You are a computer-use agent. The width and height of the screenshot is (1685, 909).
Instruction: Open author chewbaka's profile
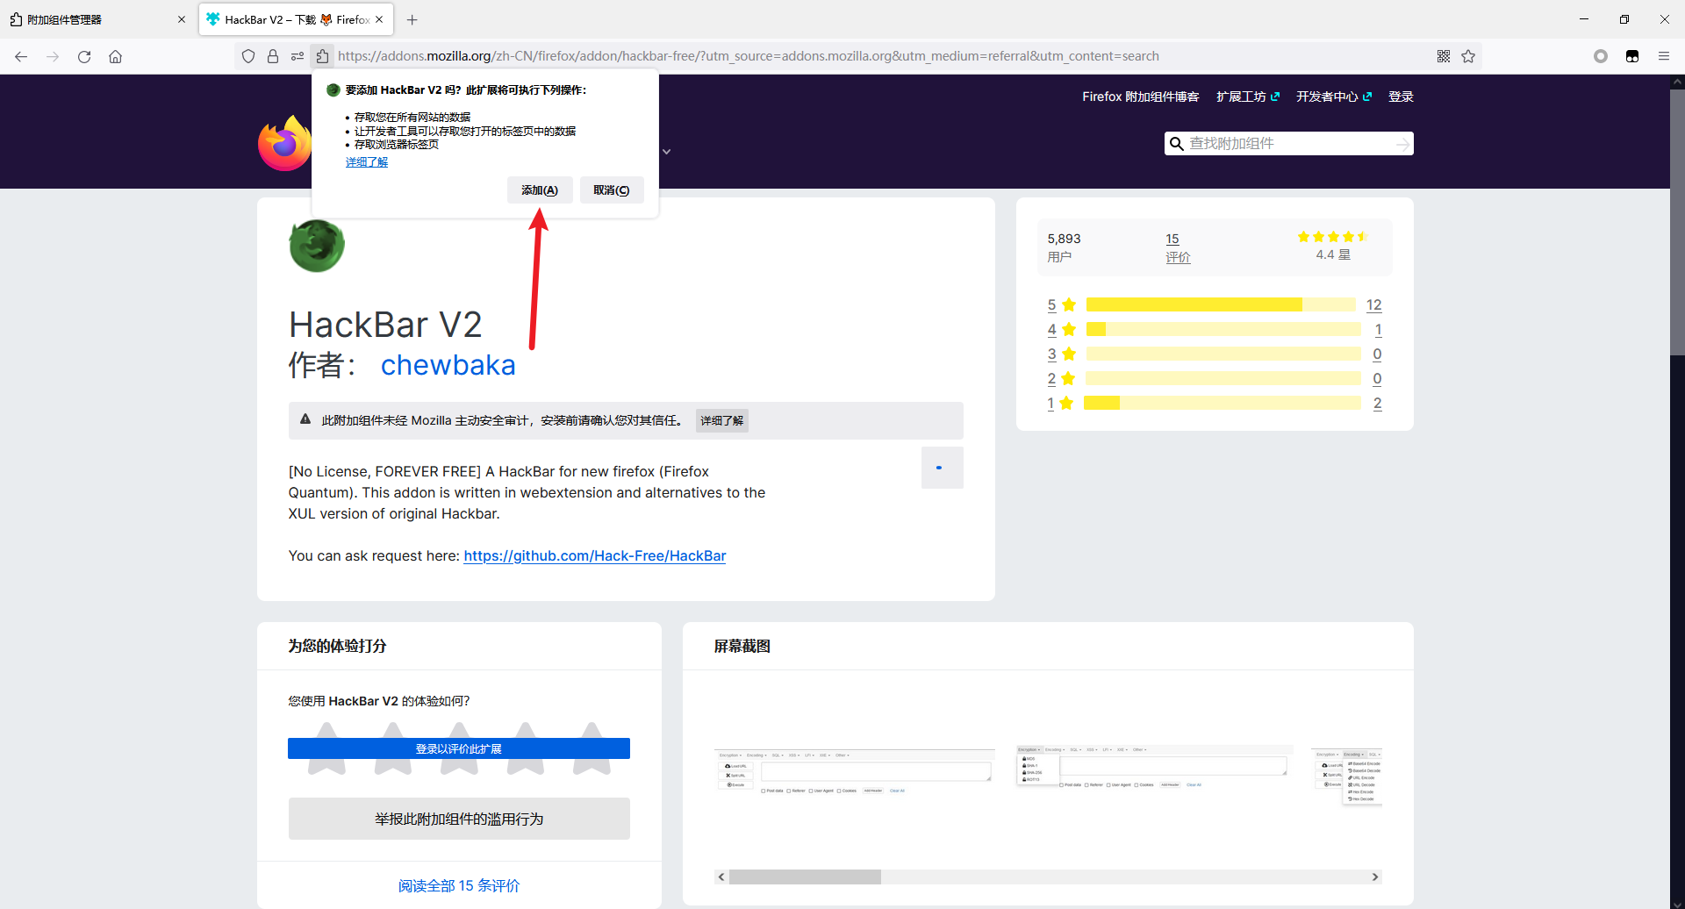click(448, 365)
